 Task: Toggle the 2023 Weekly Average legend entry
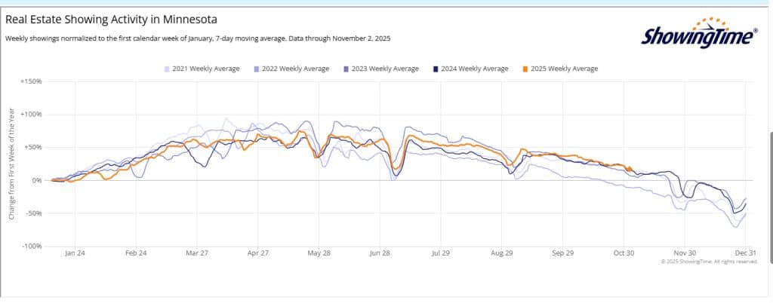(381, 69)
